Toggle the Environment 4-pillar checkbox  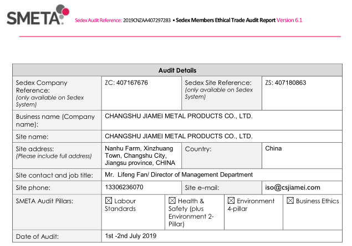(231, 200)
